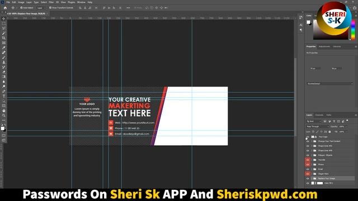This screenshot has height=201, width=358.
Task: Select the Eraser tool
Action: click(x=4, y=72)
